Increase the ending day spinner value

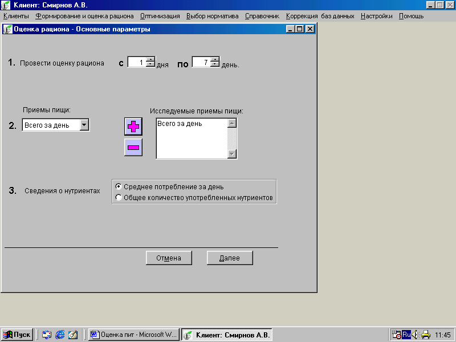tap(215, 59)
